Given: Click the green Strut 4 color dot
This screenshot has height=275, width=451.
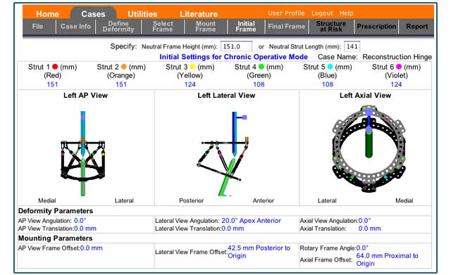Looking at the screenshot, I should click(261, 67).
